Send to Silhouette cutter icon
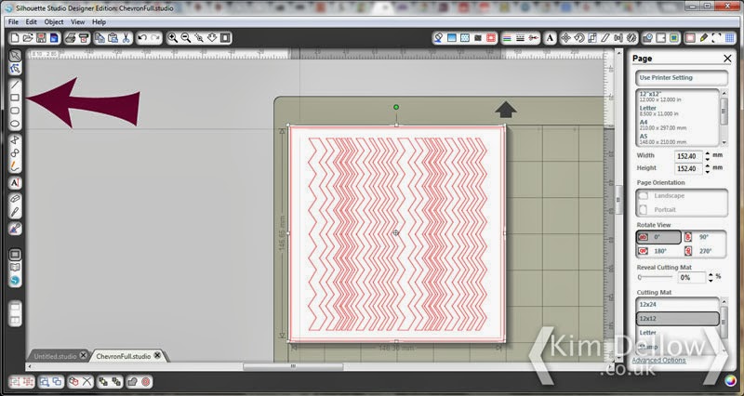Screen dimensions: 744x396 click(84, 38)
